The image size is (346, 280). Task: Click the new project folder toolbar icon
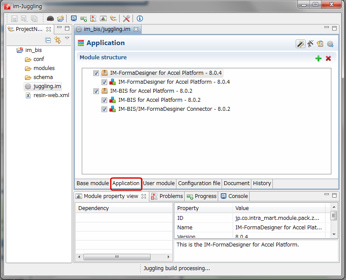coord(60,18)
